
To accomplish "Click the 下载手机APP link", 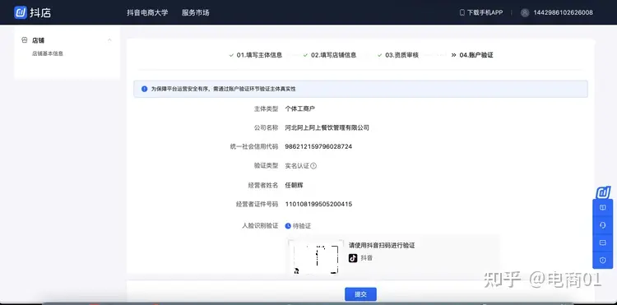I will pos(485,12).
